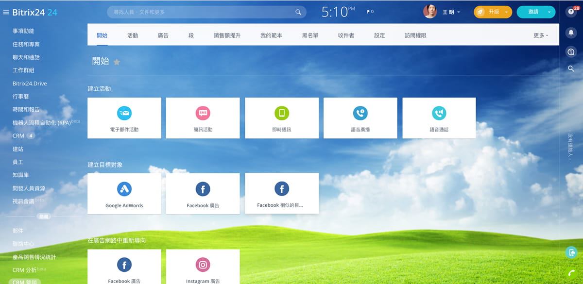This screenshot has width=583, height=284.
Task: Click the green phone call icon
Action: point(571,273)
